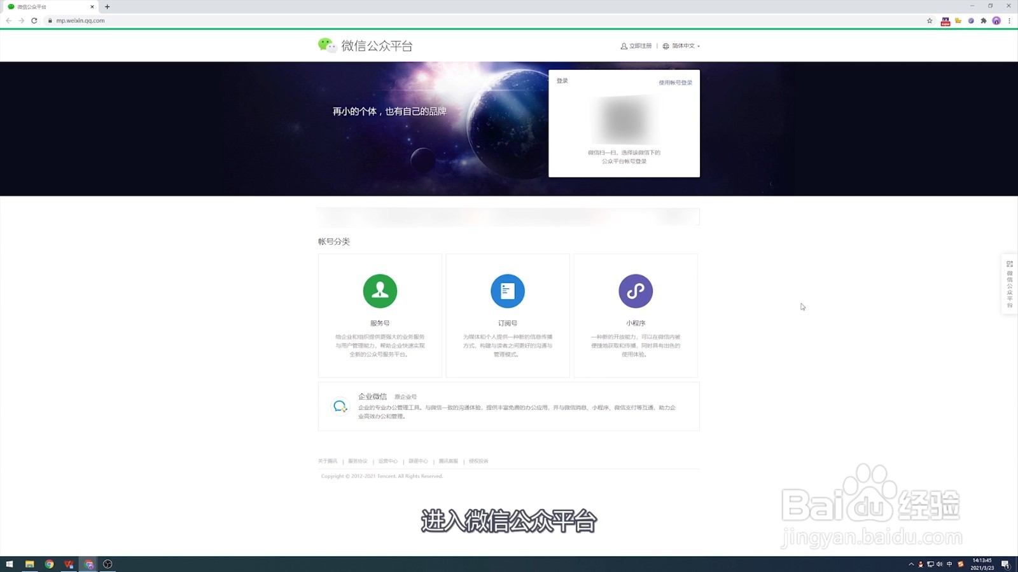1018x572 pixels.
Task: Click the 原企业号 label
Action: click(405, 397)
